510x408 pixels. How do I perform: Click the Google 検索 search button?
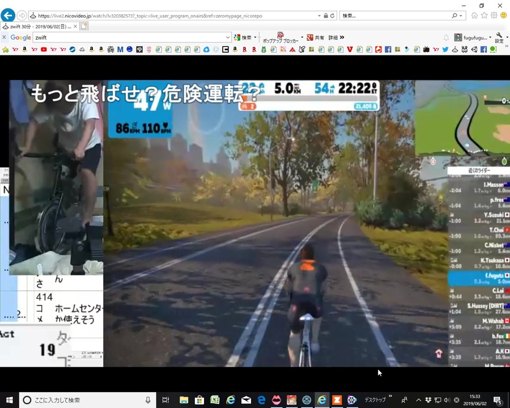point(243,38)
